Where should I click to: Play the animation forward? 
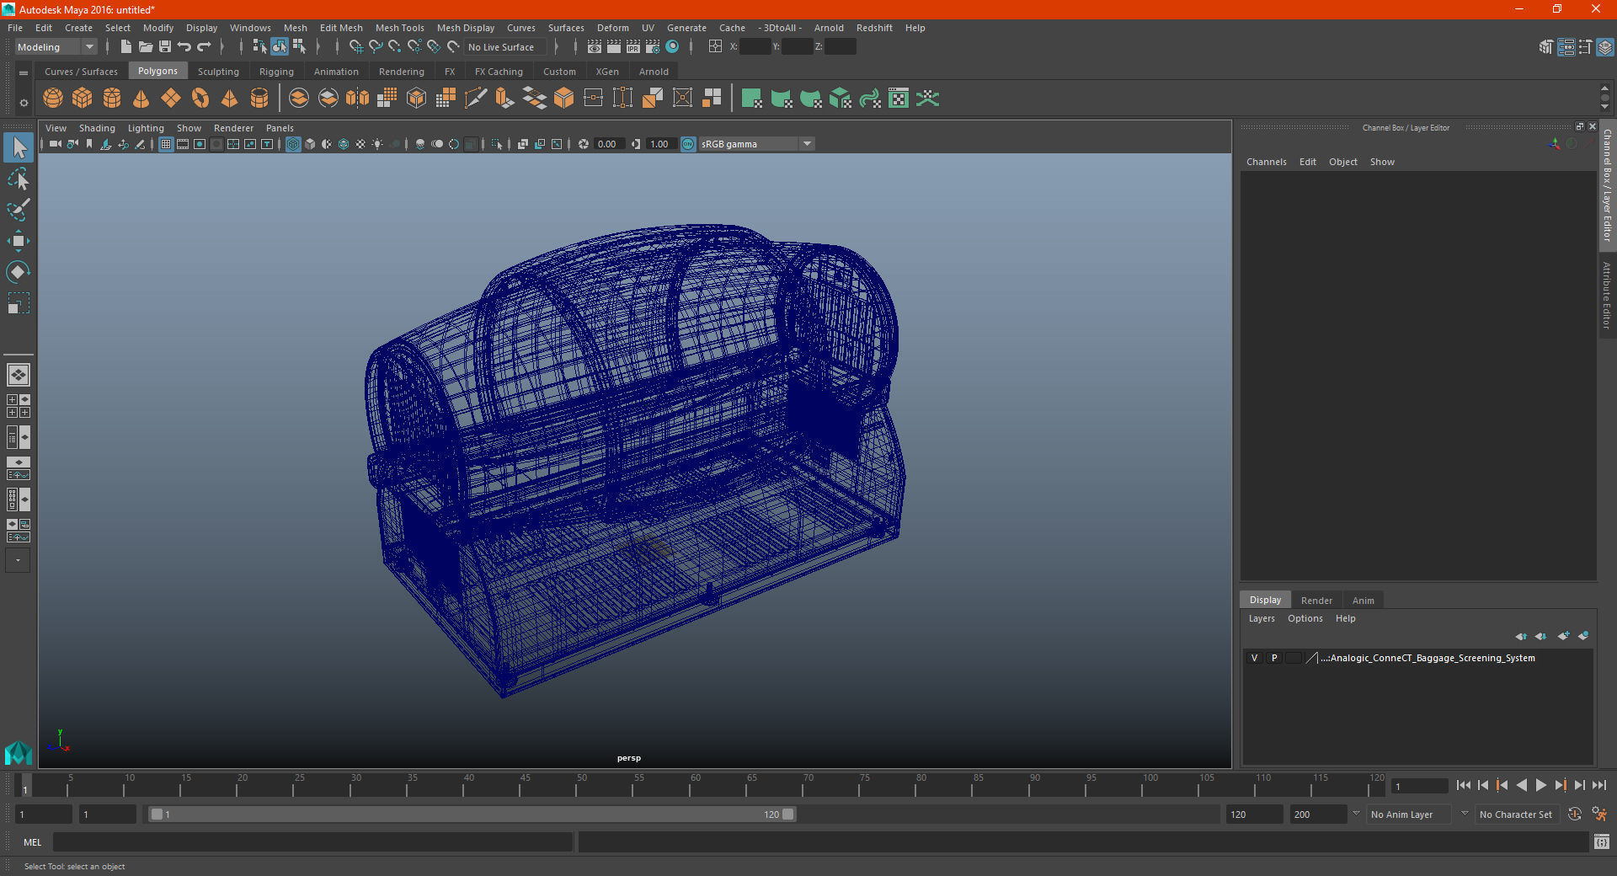pyautogui.click(x=1541, y=785)
